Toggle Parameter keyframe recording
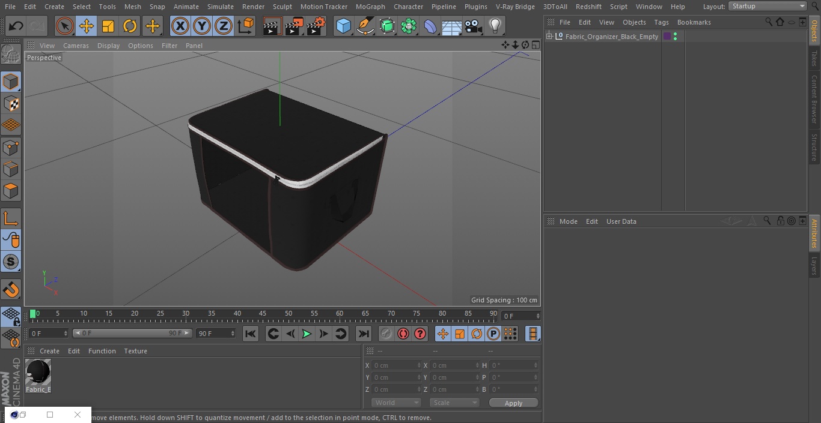The height and width of the screenshot is (423, 821). (493, 334)
